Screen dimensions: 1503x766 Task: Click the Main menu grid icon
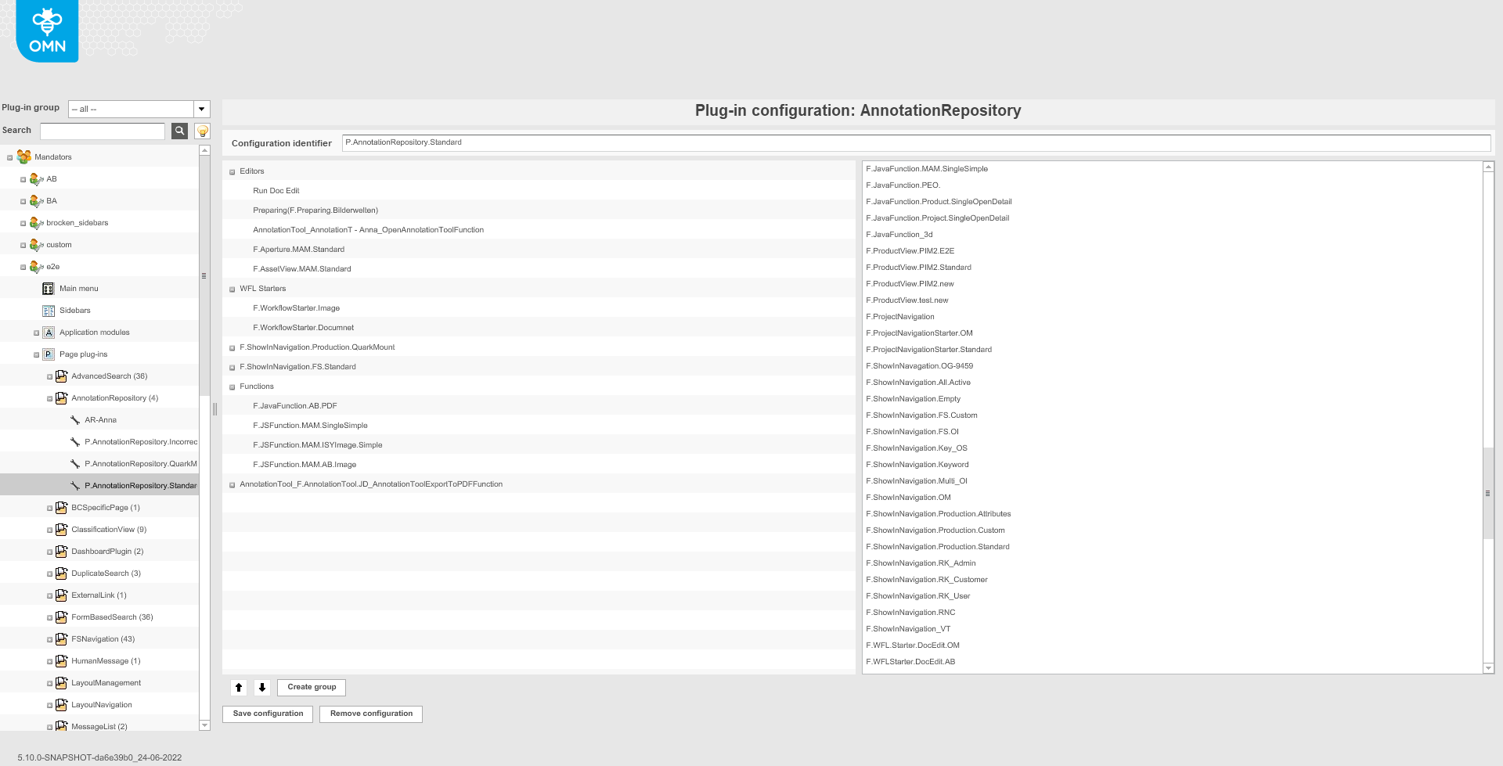click(49, 288)
